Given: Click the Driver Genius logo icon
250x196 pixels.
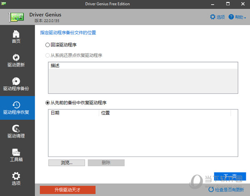Looking at the screenshot, I should pos(16,17).
